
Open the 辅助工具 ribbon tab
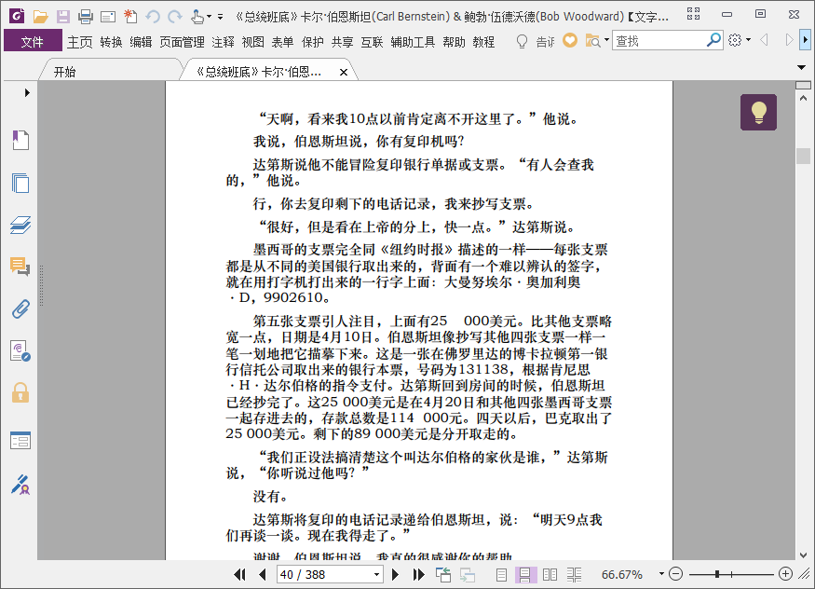click(413, 42)
